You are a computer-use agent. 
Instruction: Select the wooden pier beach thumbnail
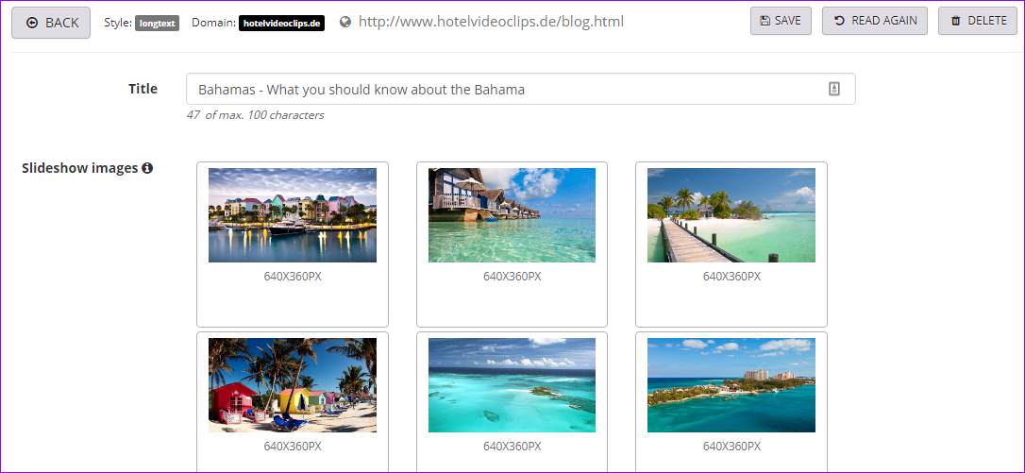[731, 215]
